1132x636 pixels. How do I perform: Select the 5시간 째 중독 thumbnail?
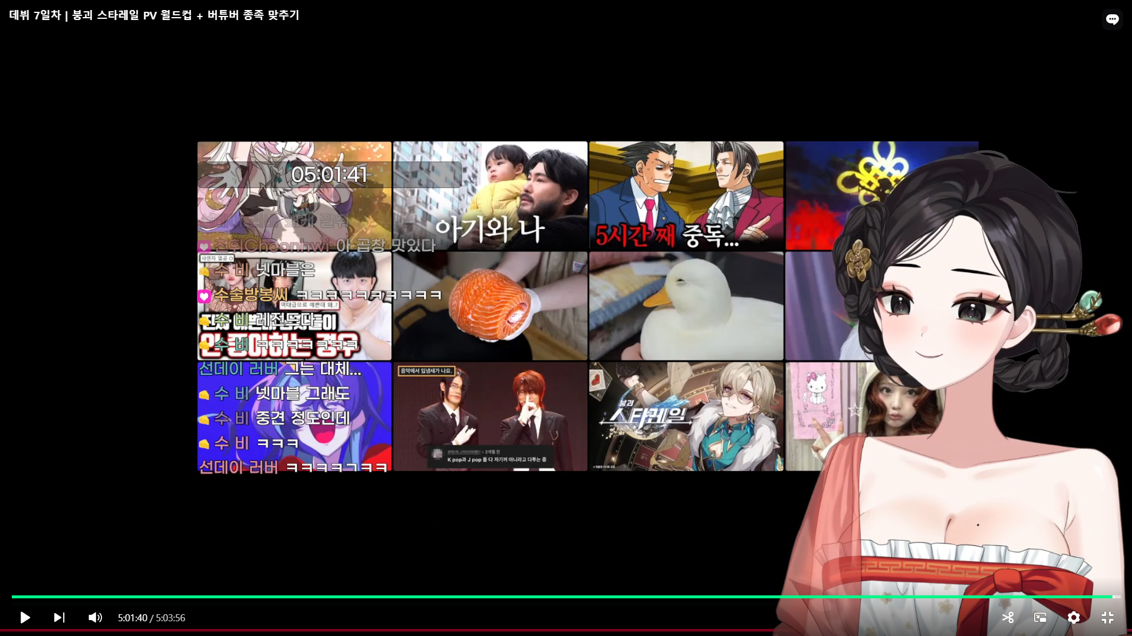click(686, 196)
